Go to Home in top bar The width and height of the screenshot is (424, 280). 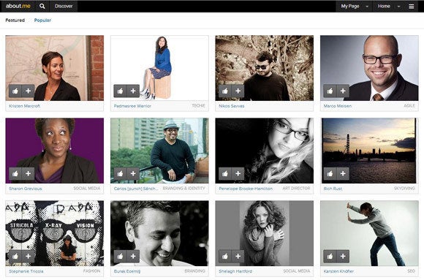point(384,7)
